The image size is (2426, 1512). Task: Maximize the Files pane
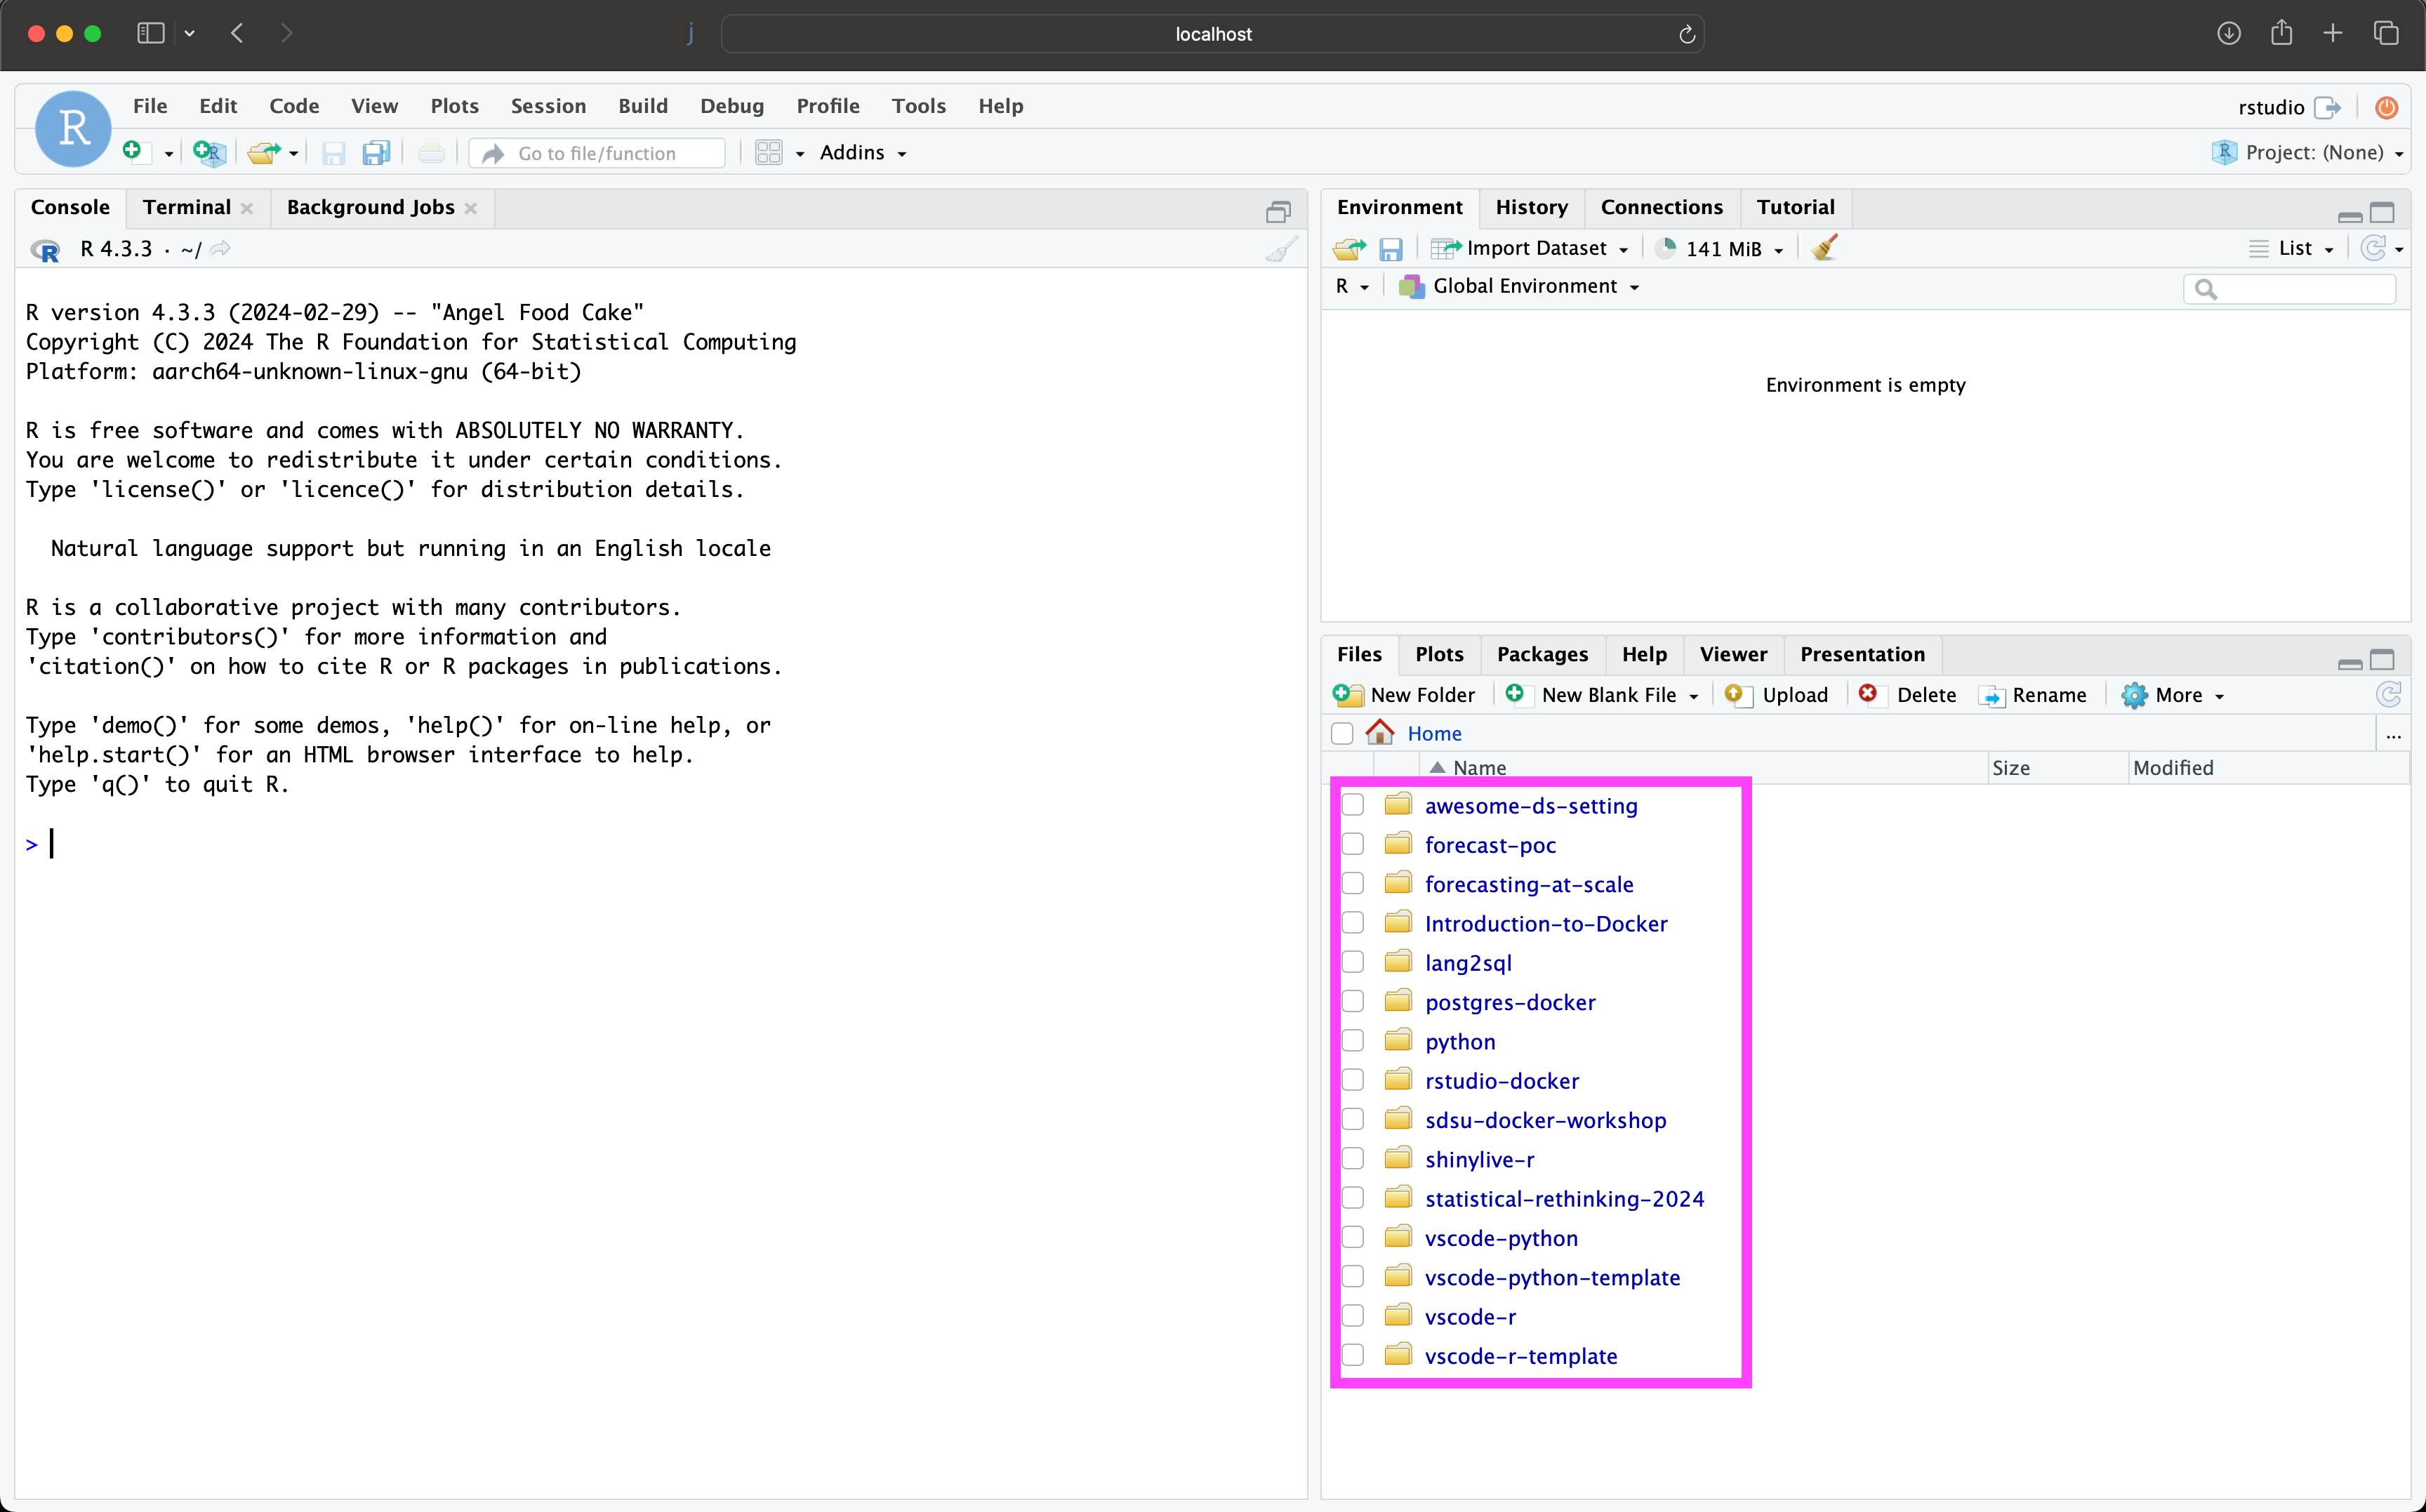[x=2383, y=660]
